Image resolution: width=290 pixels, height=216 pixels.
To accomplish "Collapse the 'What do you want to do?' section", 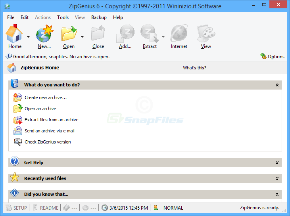I will 277,85.
